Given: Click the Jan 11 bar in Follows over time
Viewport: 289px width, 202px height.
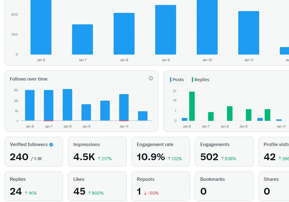Looking at the screenshot, I should pos(124,107).
